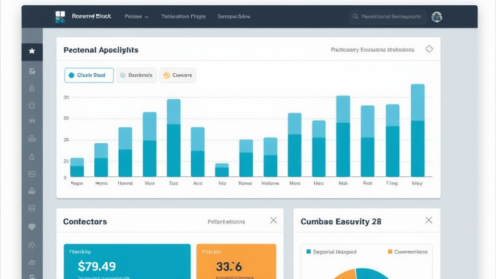Open the Tanlaotion Flags menu item
Screen dimensions: 496x279
click(x=183, y=16)
